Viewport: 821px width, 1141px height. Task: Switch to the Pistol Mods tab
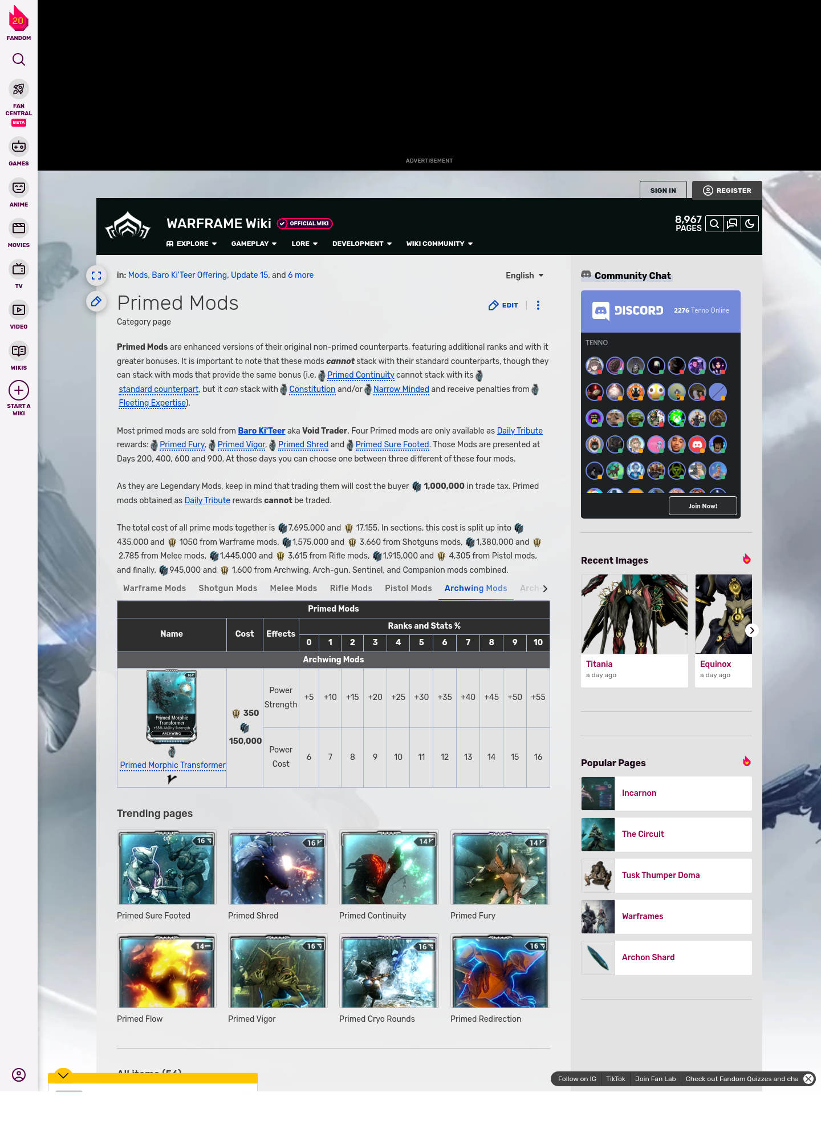pyautogui.click(x=408, y=588)
